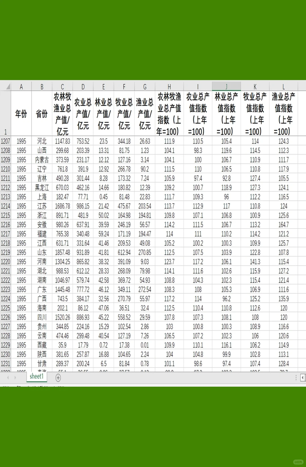This screenshot has width=306, height=467.
Task: Click the 牧业总产值指数 header cell
Action: coord(255,114)
